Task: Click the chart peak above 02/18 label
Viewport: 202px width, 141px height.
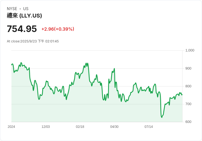Action: pyautogui.click(x=86, y=63)
